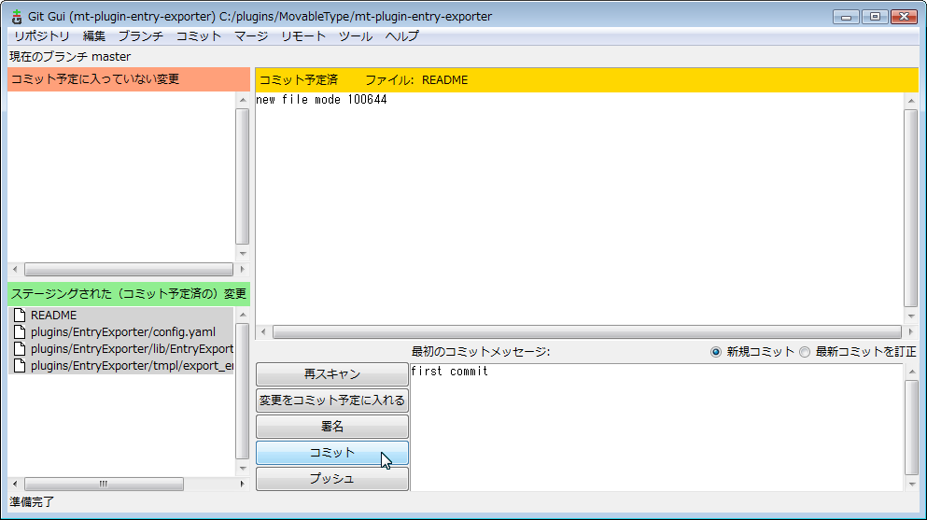Click the README file icon in staged list

pyautogui.click(x=20, y=315)
